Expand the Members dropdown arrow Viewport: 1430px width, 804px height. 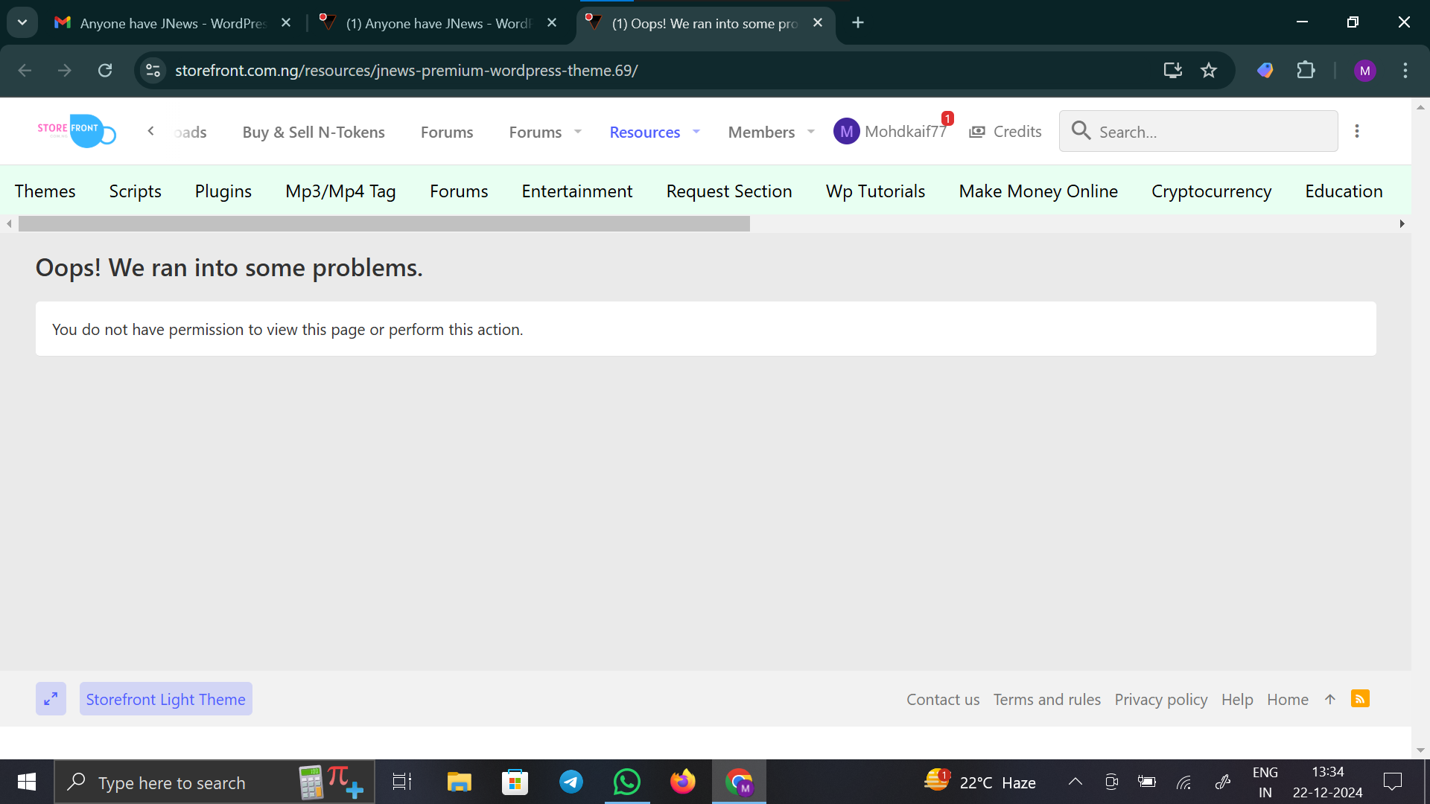[811, 132]
